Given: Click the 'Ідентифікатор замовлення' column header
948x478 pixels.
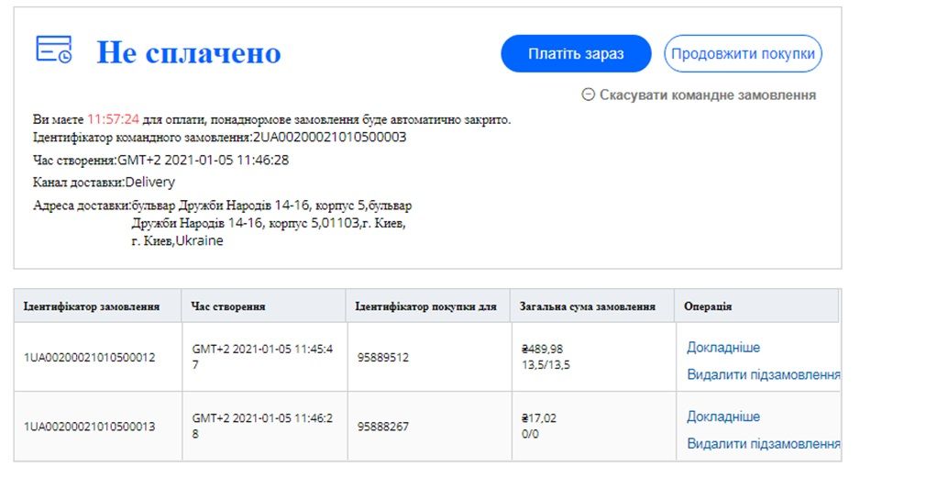Looking at the screenshot, I should pos(92,306).
